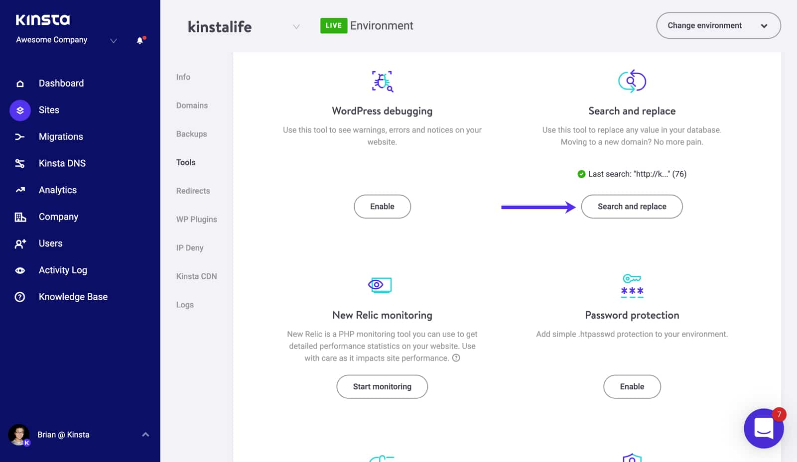Start monitoring with New Relic
Viewport: 797px width, 462px height.
click(382, 386)
